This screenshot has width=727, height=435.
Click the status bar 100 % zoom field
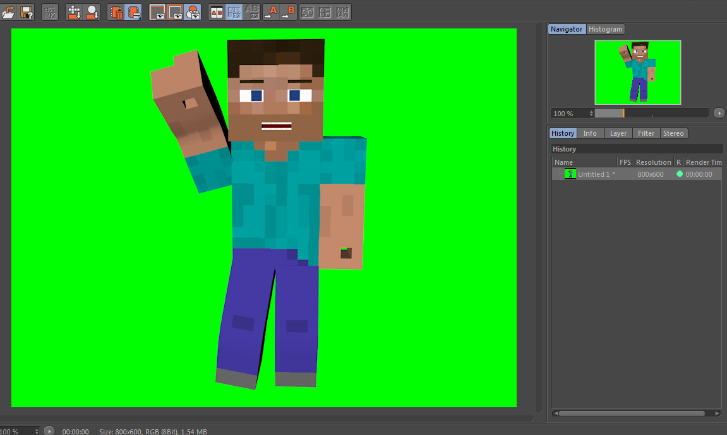(16, 431)
